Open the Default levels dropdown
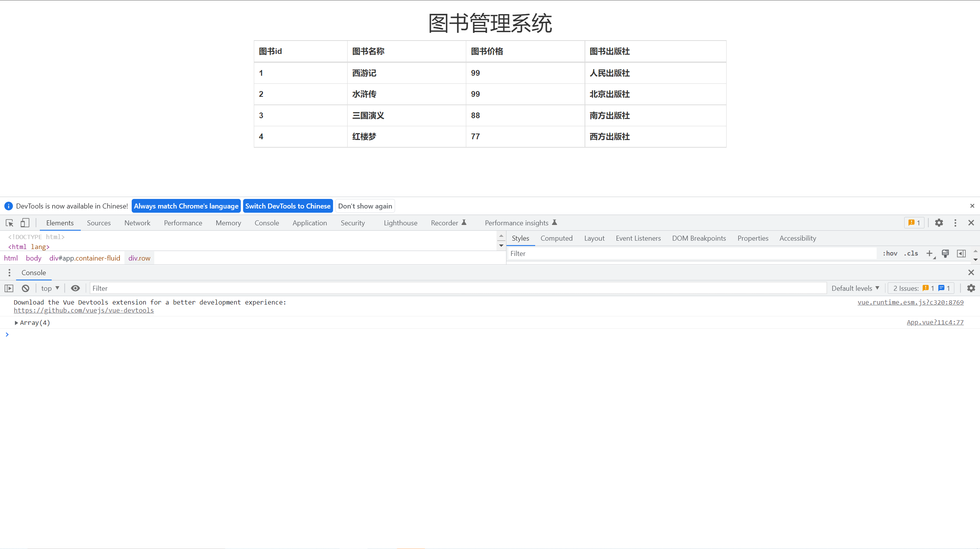 855,288
